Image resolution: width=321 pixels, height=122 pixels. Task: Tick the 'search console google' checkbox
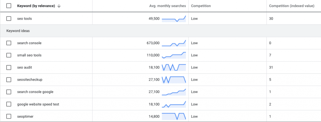[x=8, y=92]
